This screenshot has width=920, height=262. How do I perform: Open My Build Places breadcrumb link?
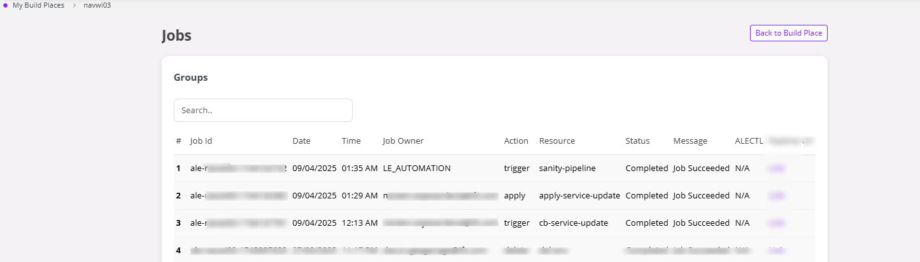38,5
